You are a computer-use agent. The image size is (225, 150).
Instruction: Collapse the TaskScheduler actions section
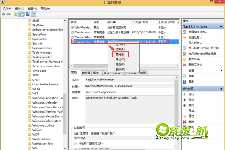click(x=221, y=26)
